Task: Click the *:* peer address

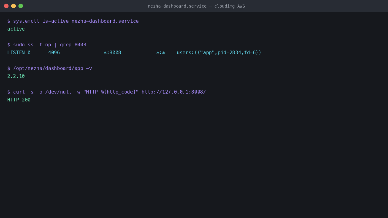Action: pyautogui.click(x=161, y=53)
